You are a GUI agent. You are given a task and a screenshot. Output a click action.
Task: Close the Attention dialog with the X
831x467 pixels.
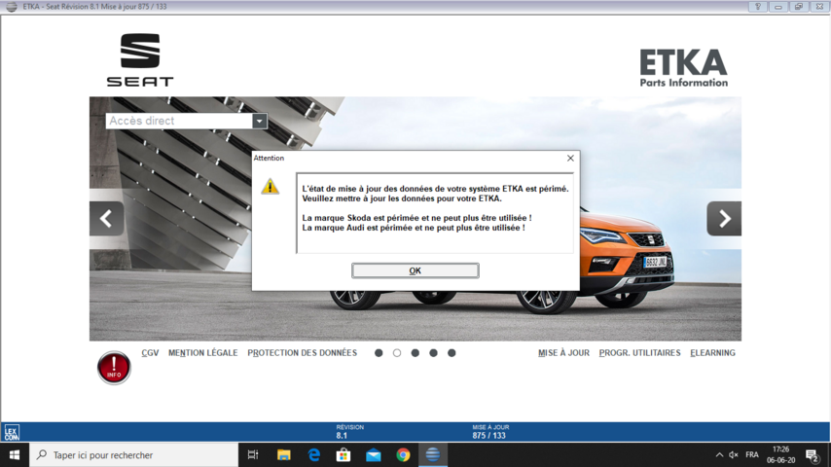point(570,158)
